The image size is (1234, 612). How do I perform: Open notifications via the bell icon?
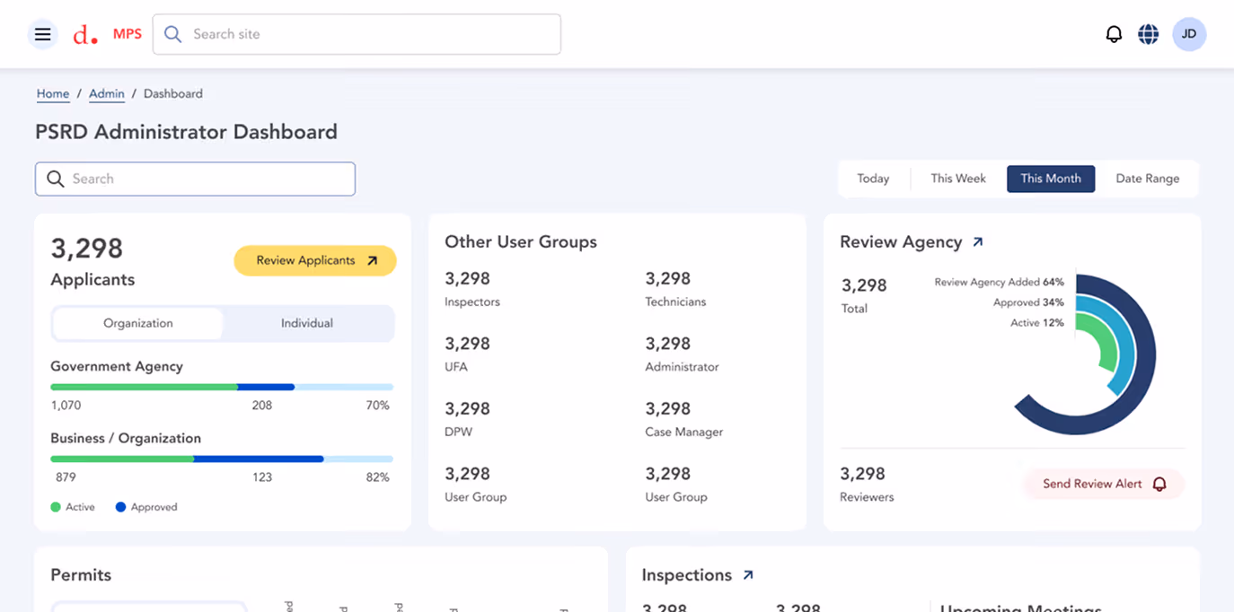point(1114,33)
